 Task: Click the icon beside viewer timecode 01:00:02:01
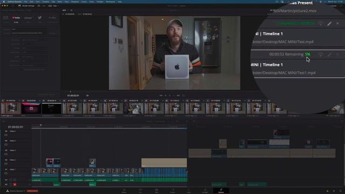pyautogui.click(x=87, y=96)
